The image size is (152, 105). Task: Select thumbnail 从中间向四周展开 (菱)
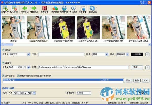[x=88, y=27]
